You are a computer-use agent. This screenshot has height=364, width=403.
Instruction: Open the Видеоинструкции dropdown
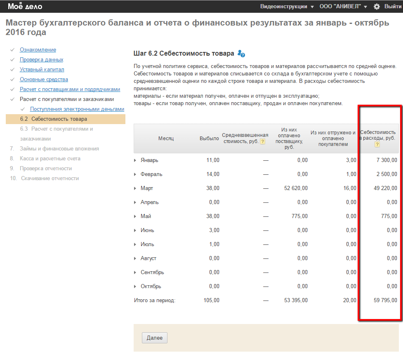pos(287,7)
